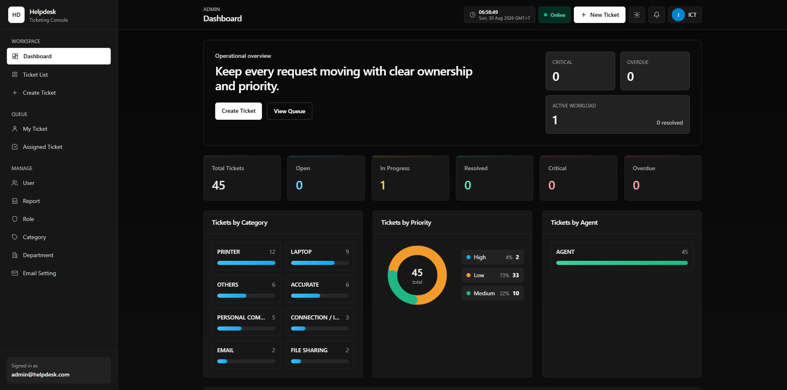Click the My Ticket person icon
This screenshot has width=787, height=390.
tap(15, 129)
